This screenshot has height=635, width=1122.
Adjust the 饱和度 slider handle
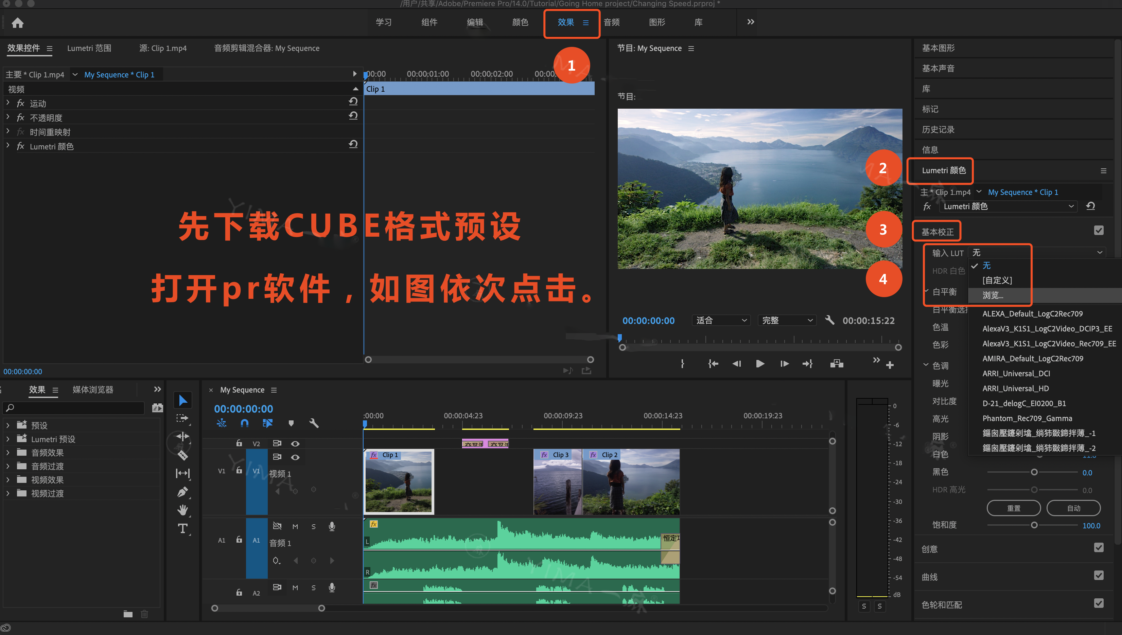[x=1034, y=525]
